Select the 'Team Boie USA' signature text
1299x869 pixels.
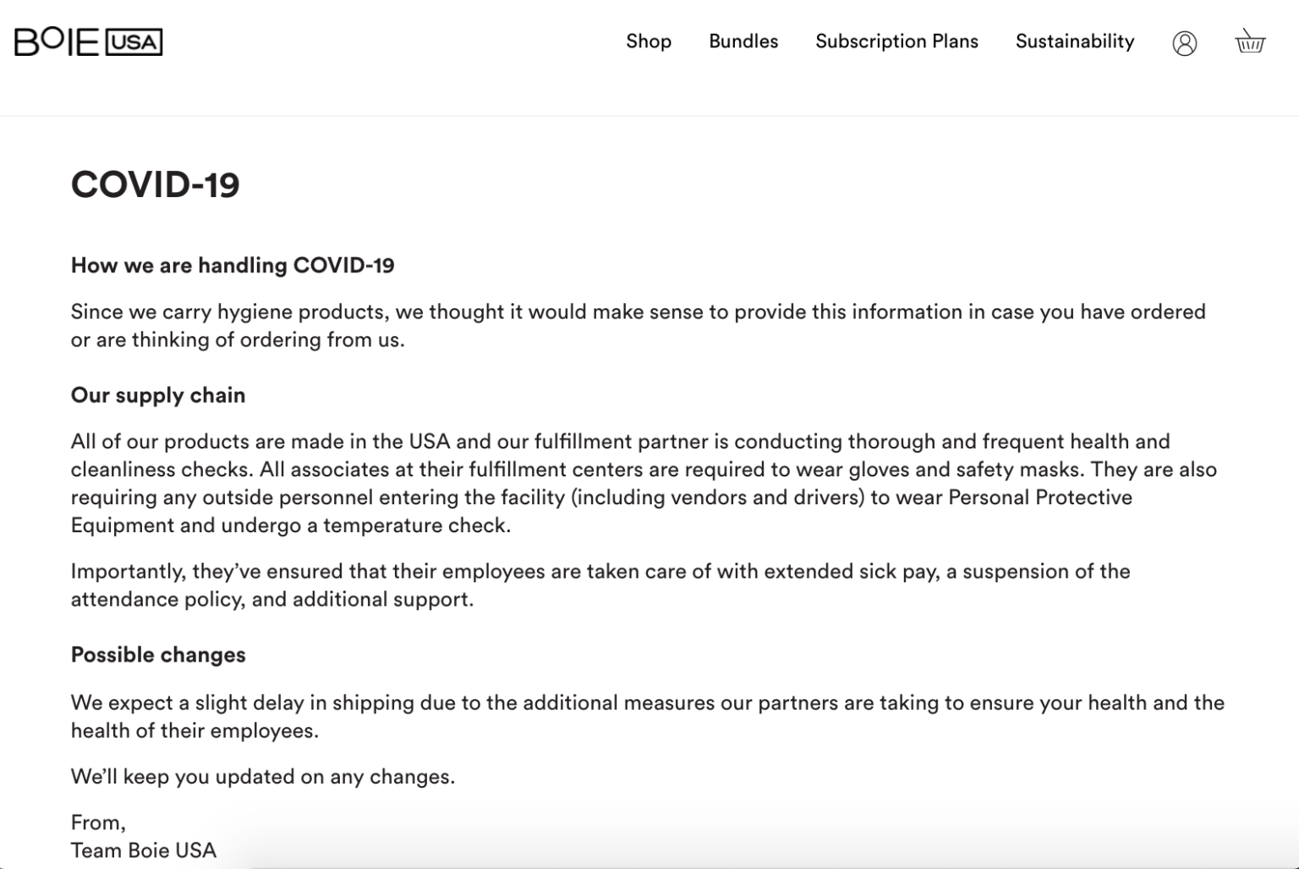144,850
